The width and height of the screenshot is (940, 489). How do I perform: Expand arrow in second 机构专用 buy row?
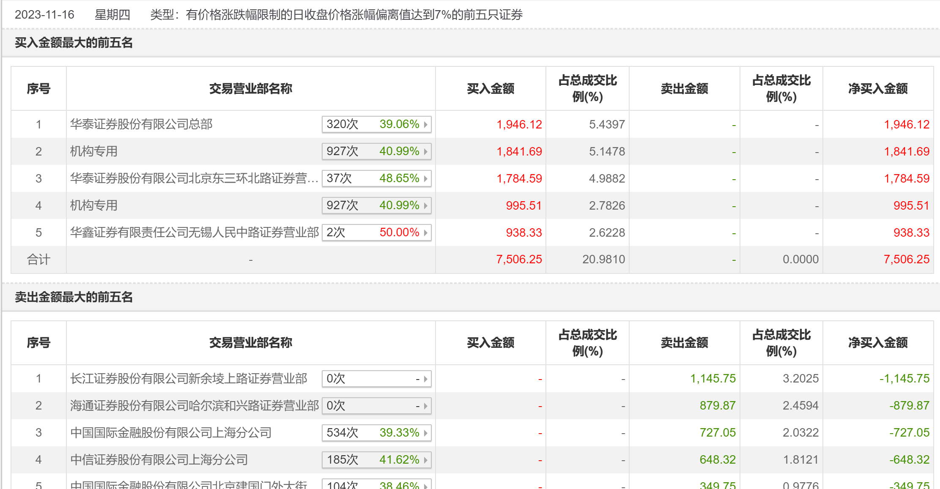426,205
